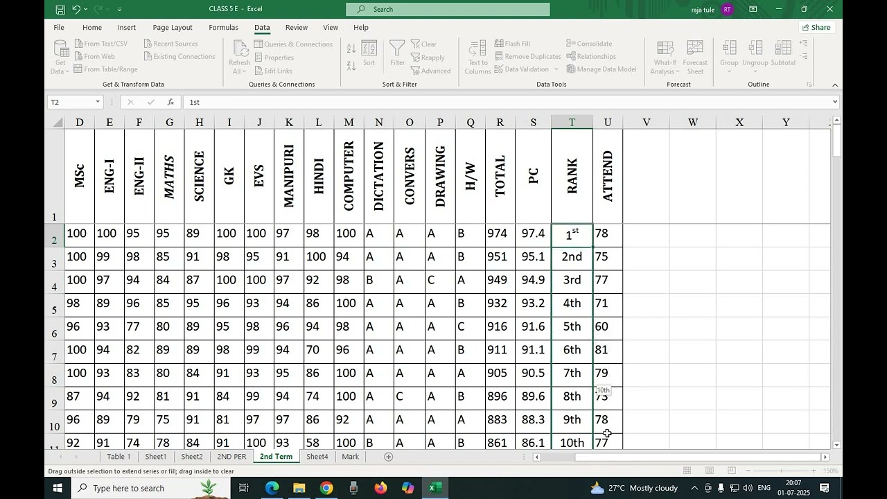Switch to the Formulas tab
Screen dimensions: 887x499
tap(223, 27)
